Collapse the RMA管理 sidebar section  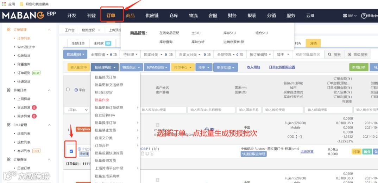(x=49, y=125)
